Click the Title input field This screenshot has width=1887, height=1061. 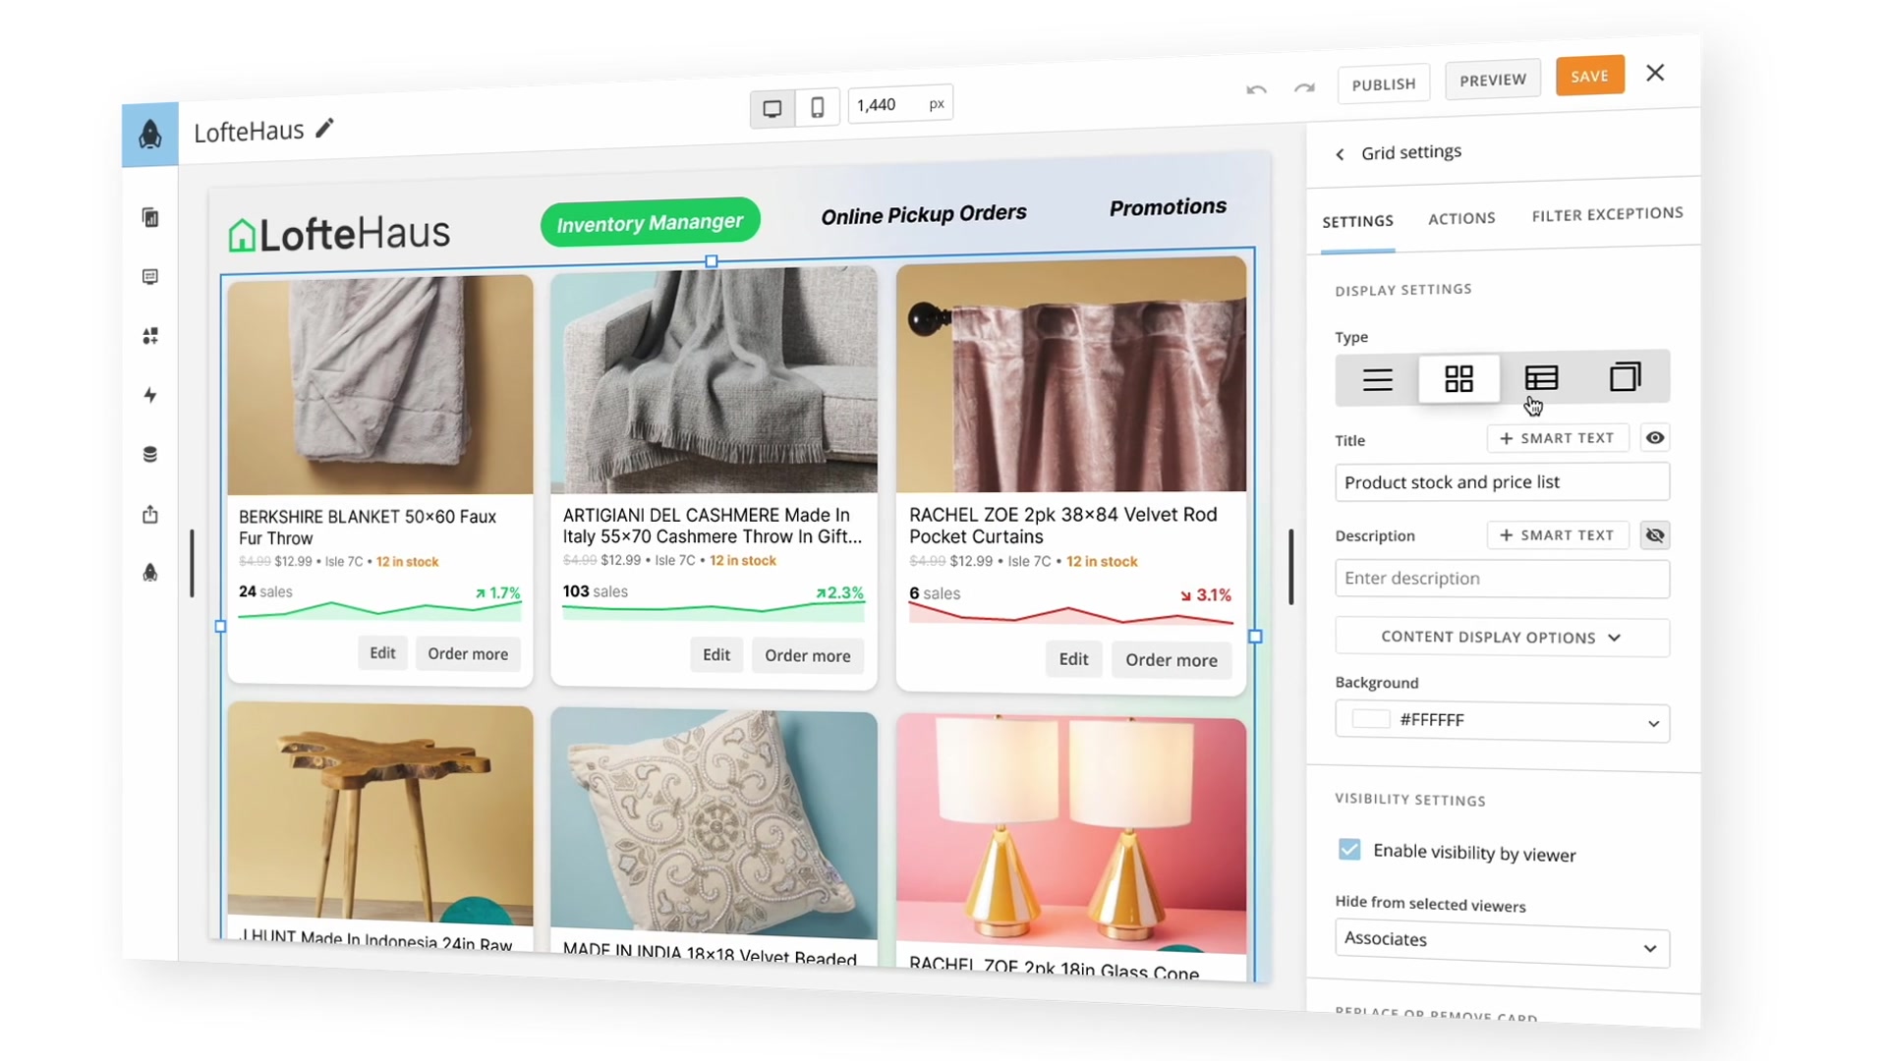point(1502,482)
